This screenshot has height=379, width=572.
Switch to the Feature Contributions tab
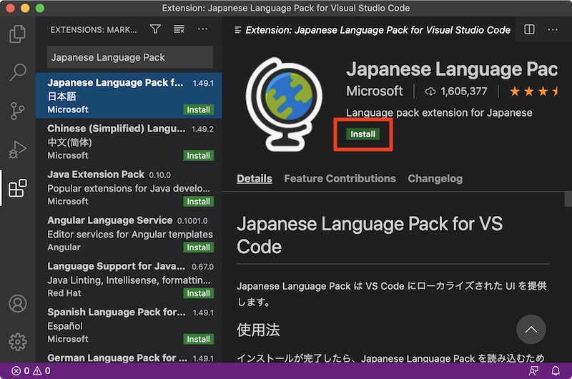[340, 179]
